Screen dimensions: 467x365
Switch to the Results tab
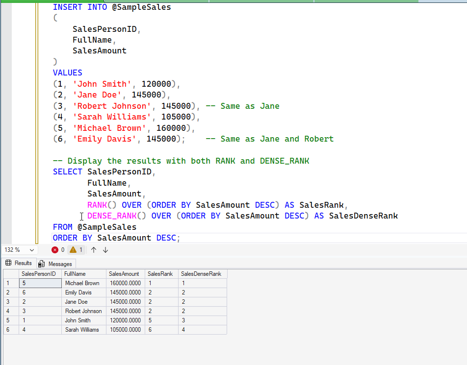pos(19,263)
